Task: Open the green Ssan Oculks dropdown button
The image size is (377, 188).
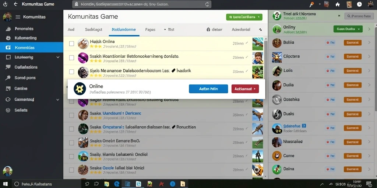Action: 348,29
